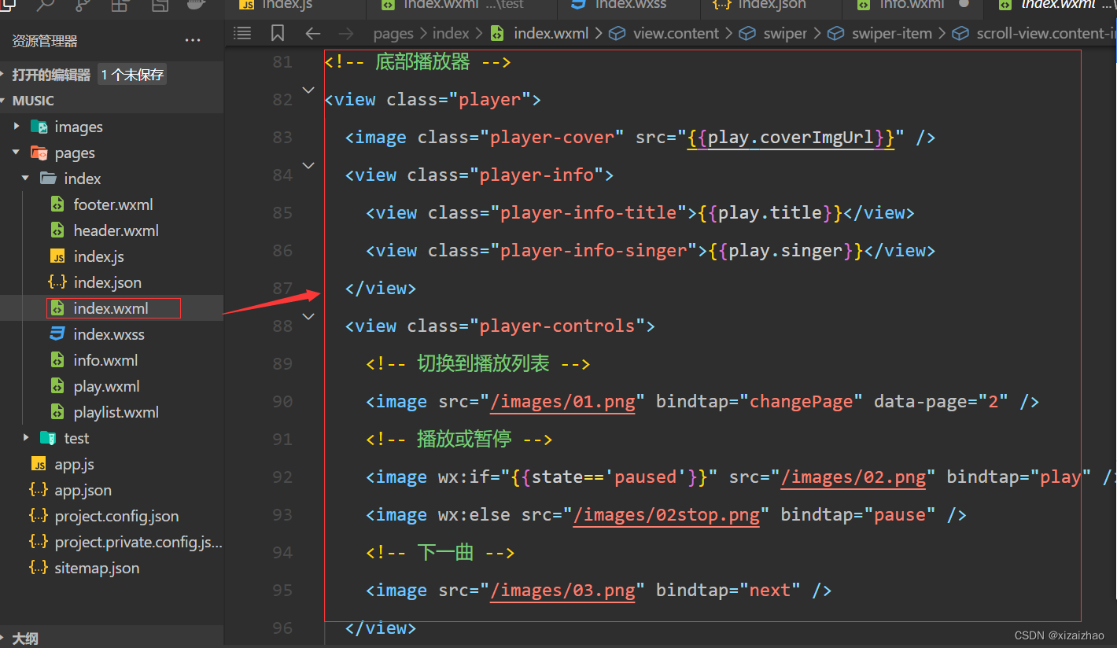Image resolution: width=1117 pixels, height=648 pixels.
Task: Open the 'view.content' breadcrumb segment
Action: 676,33
